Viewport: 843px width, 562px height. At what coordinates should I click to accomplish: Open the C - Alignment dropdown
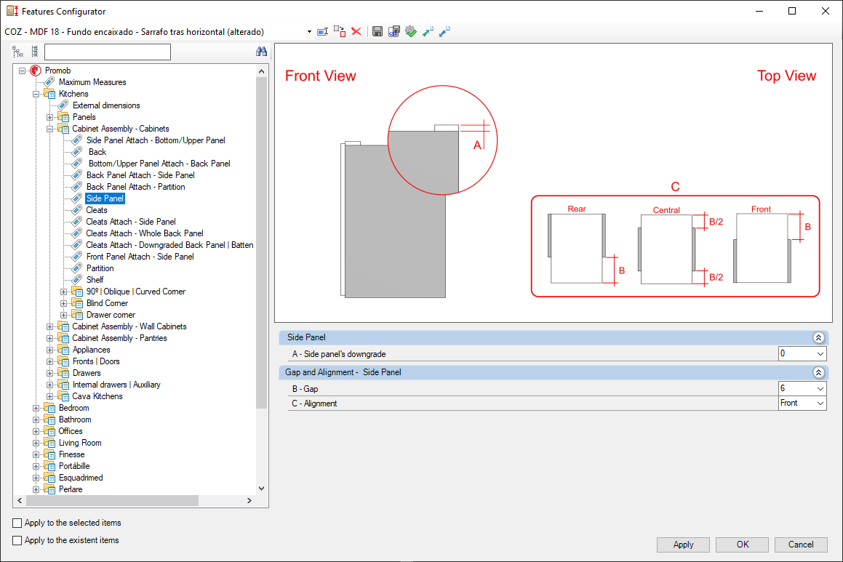click(820, 403)
